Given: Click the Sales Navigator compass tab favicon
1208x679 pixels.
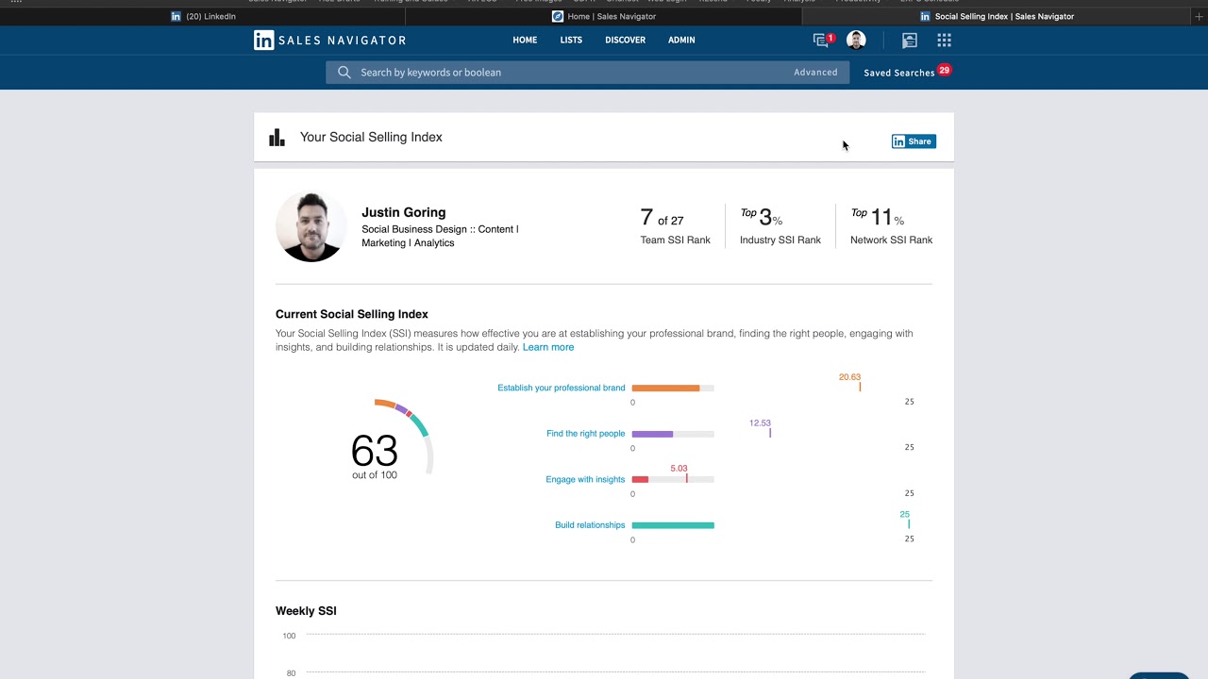Looking at the screenshot, I should click(557, 16).
